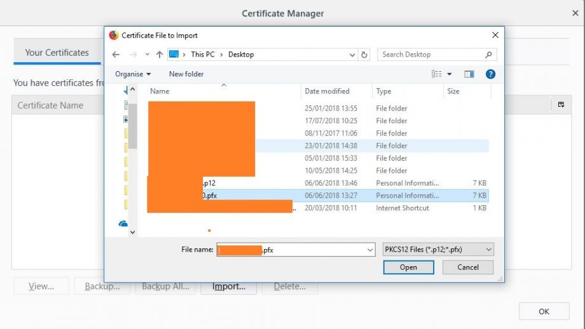Open the view options dropdown arrow
Image resolution: width=585 pixels, height=329 pixels.
[x=450, y=74]
